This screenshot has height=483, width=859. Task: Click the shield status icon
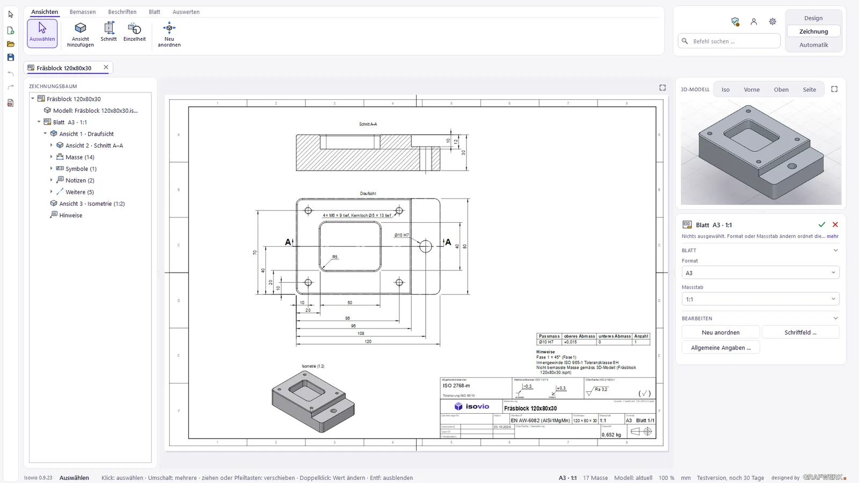[x=735, y=21]
